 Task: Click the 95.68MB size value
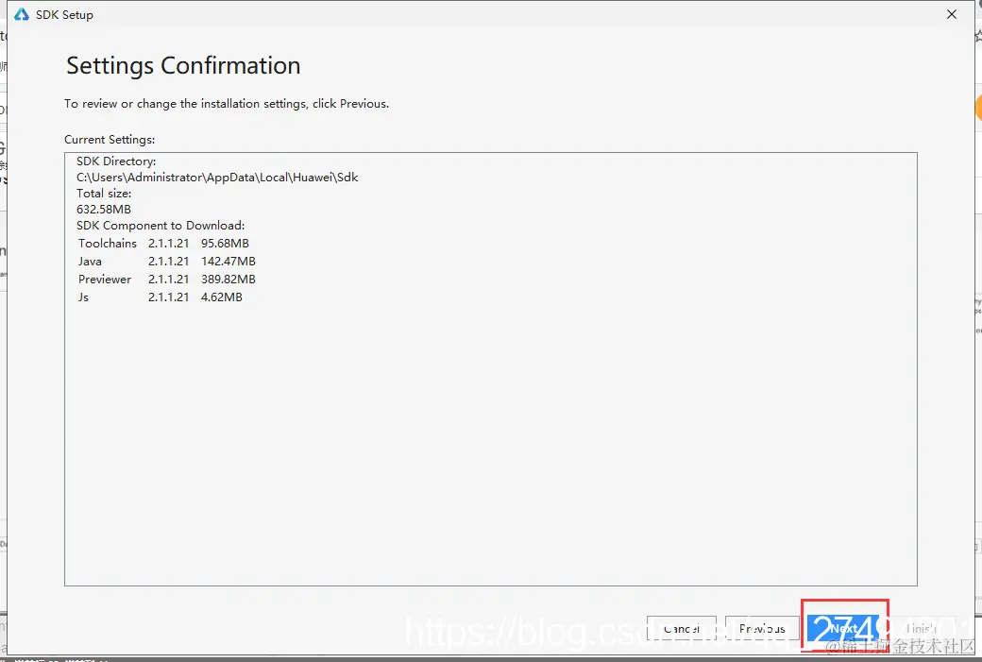(x=225, y=243)
